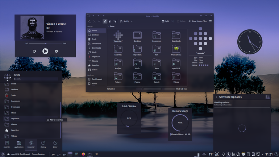Image resolution: width=279 pixels, height=157 pixels.
Task: Click Add to Favorites context entry
Action: [x=56, y=120]
